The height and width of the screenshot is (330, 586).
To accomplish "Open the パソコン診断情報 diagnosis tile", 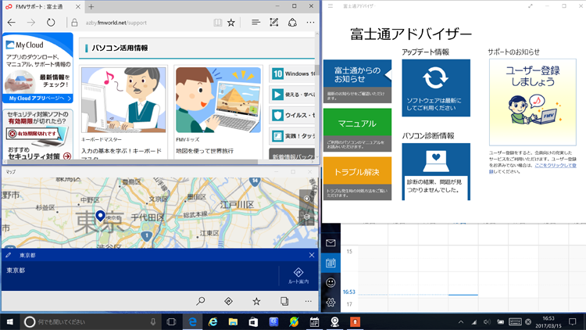I will click(x=436, y=172).
